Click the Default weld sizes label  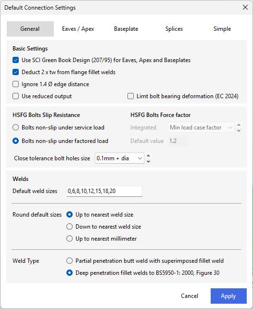35,191
